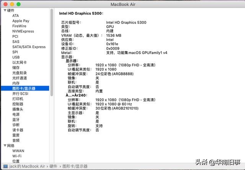245x170 pixels.
Task: Show NVMExpress details
Action: tap(23, 31)
